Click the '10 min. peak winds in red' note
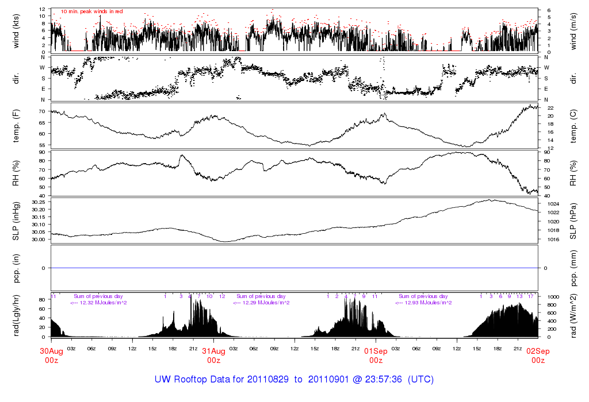Image resolution: width=589 pixels, height=402 pixels. pos(91,11)
